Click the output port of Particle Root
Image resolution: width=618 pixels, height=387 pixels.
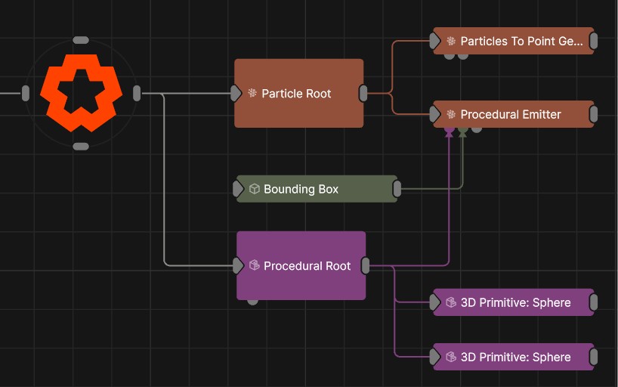coord(363,93)
